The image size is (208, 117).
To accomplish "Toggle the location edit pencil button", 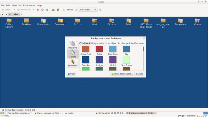I will pos(2,14).
